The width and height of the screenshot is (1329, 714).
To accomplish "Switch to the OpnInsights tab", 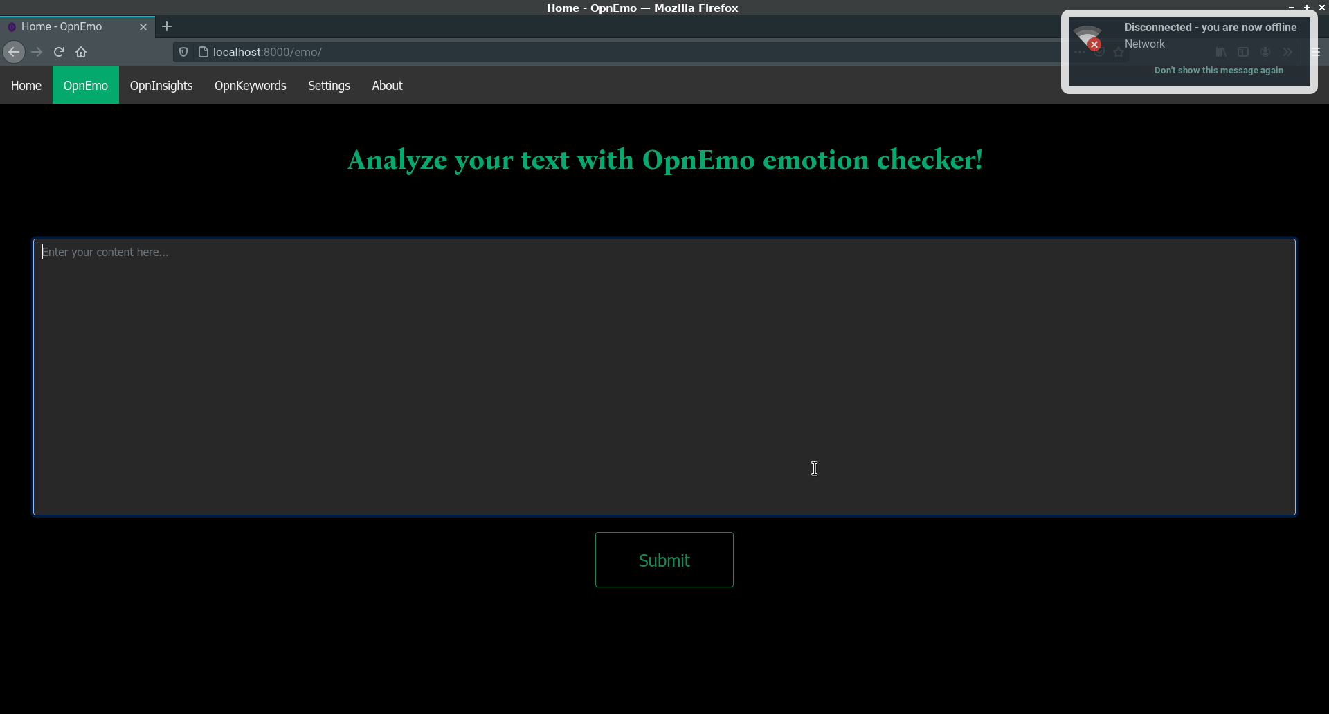I will click(x=161, y=85).
